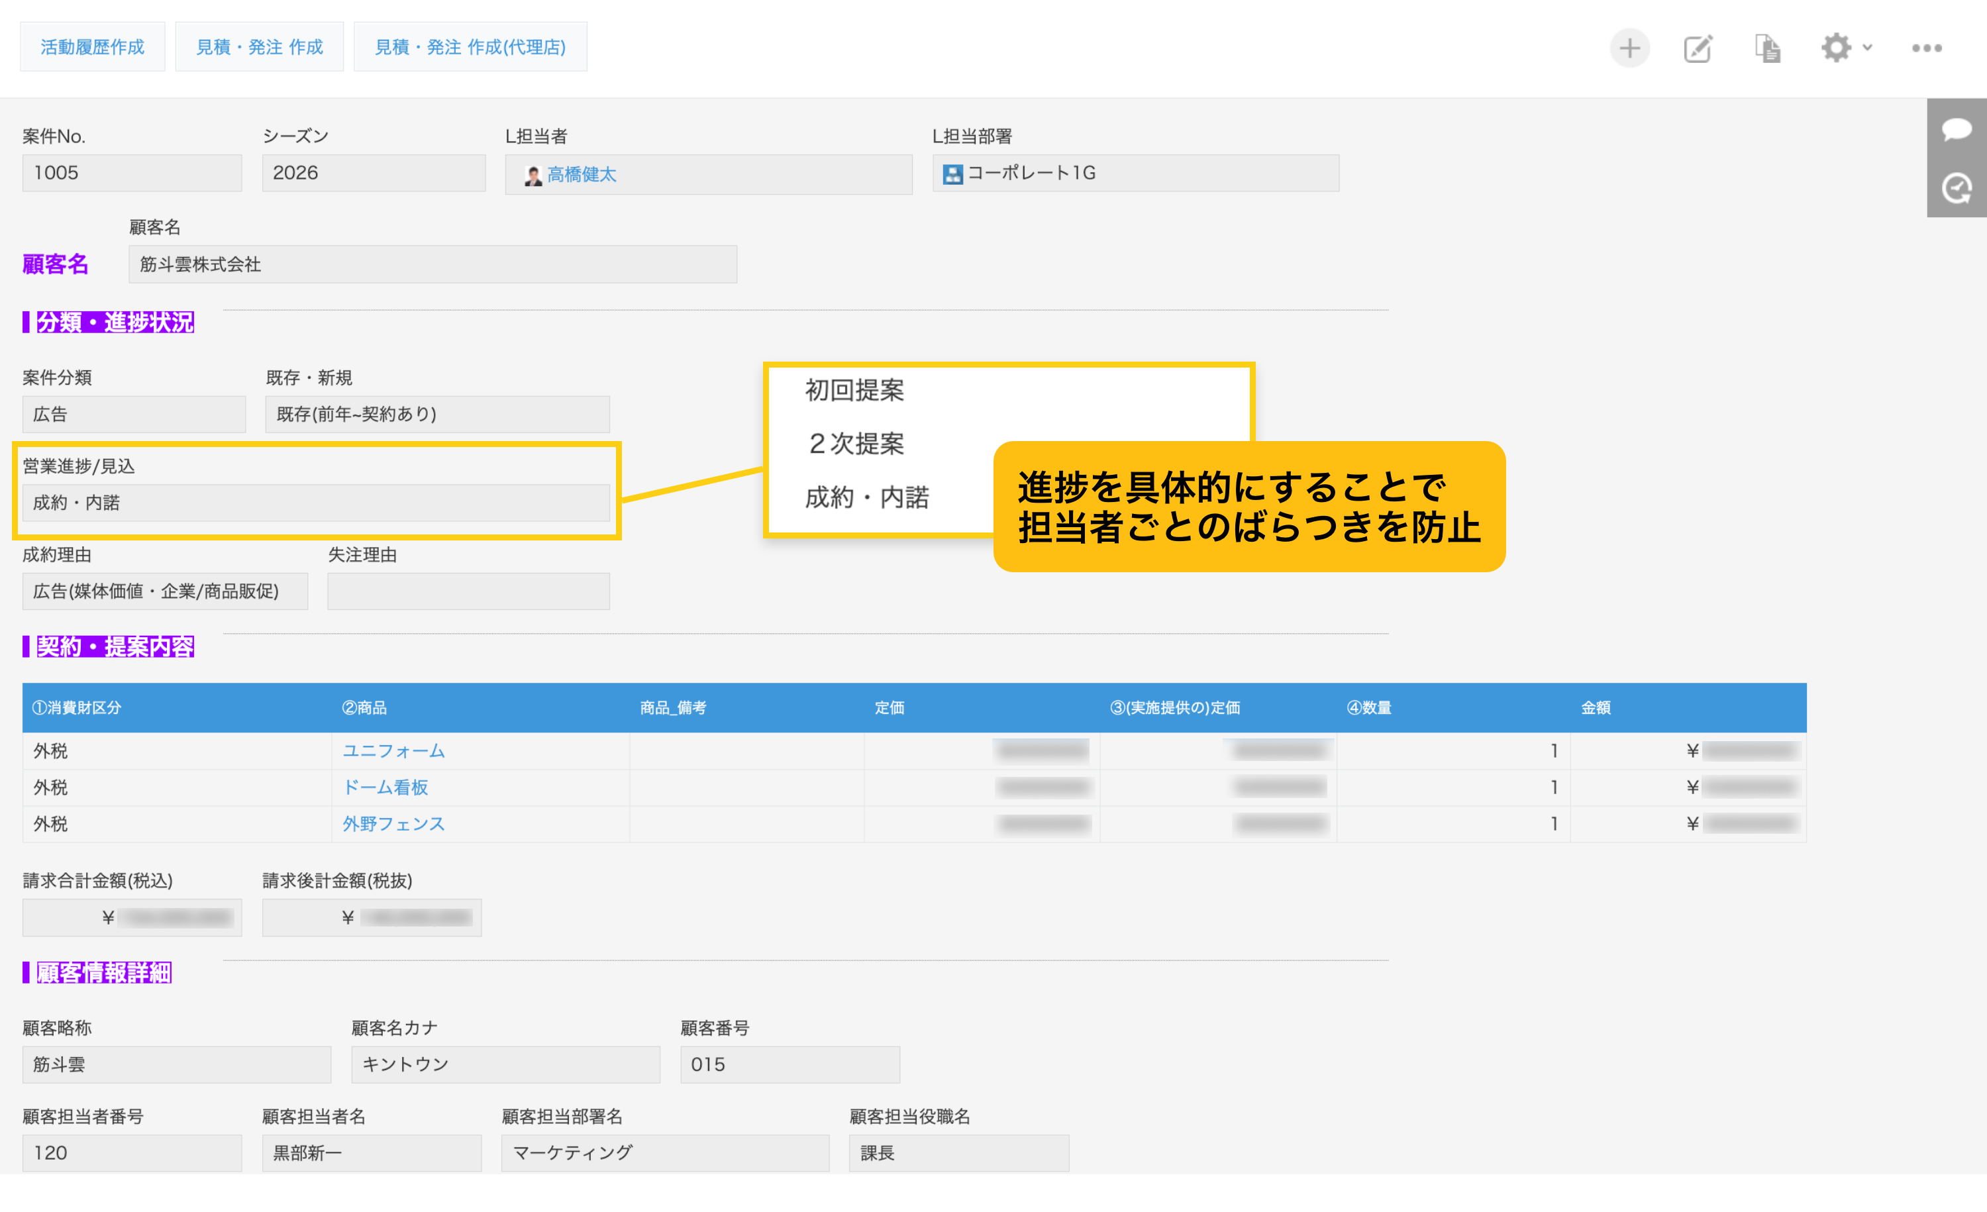Click the 見積・発注 作成 button

click(x=259, y=46)
